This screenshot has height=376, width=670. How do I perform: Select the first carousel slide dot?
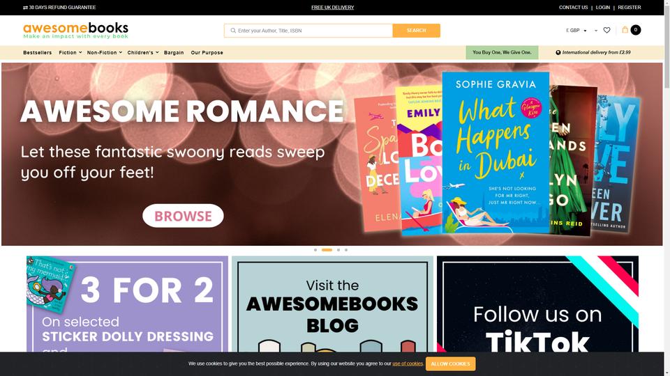click(315, 250)
